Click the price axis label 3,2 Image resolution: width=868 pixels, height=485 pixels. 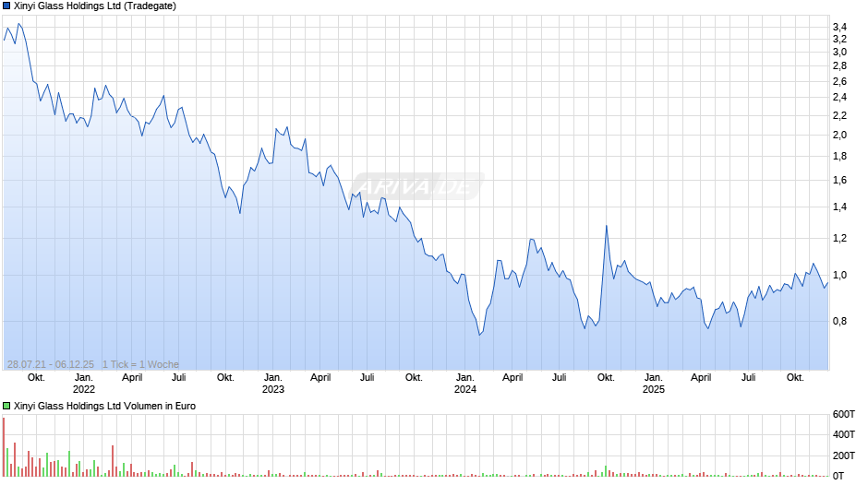point(839,40)
